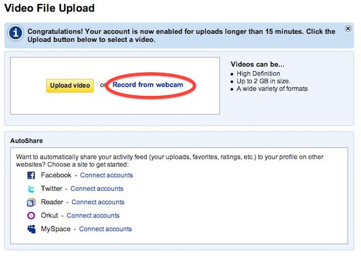Click the Twitter bird icon
Viewport: 361px width, 256px height.
pyautogui.click(x=31, y=189)
